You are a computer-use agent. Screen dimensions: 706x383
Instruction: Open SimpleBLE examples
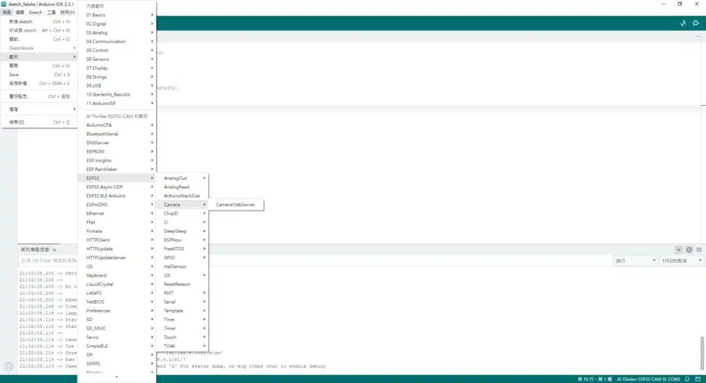pyautogui.click(x=117, y=346)
